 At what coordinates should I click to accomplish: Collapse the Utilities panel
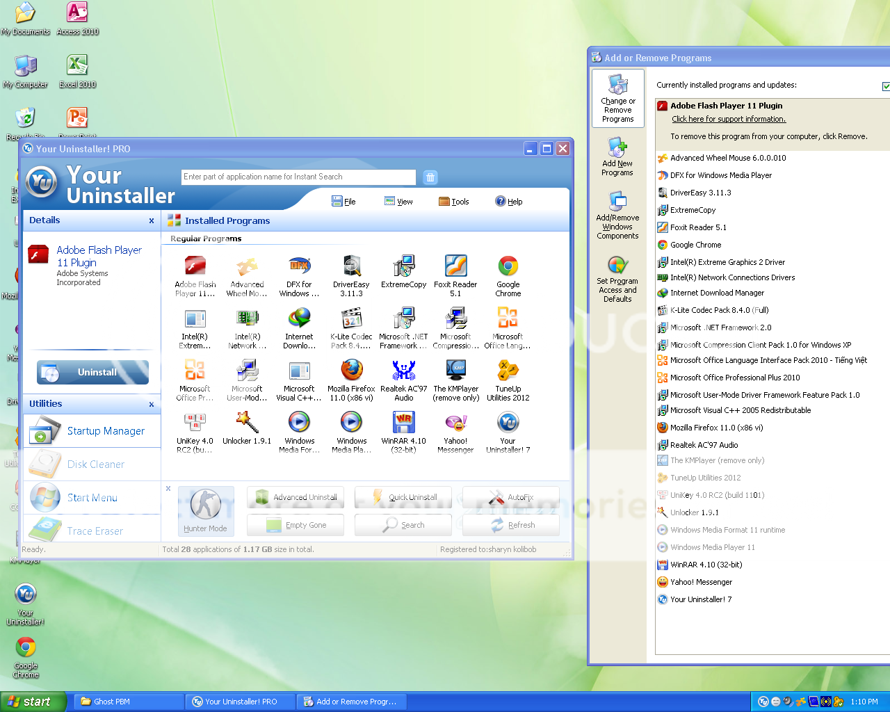[152, 405]
